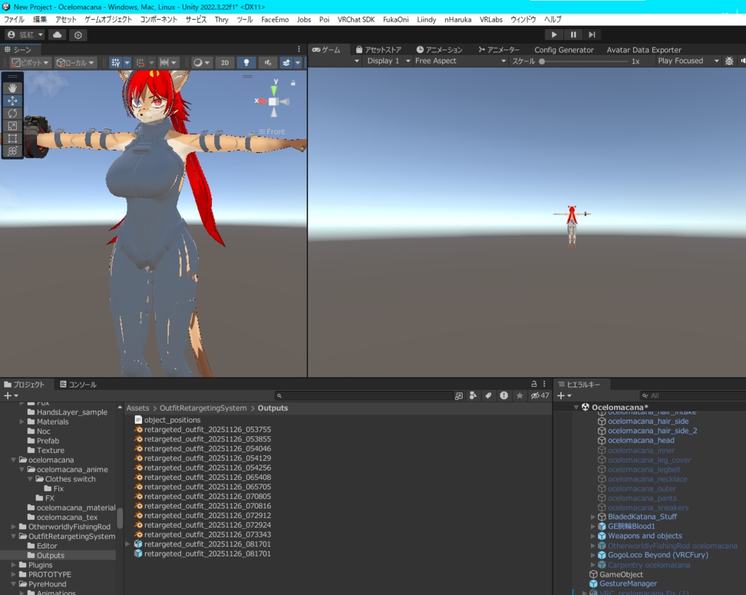Toggle grid snapping in the scene toolbar
Image resolution: width=746 pixels, height=595 pixels.
coord(140,63)
